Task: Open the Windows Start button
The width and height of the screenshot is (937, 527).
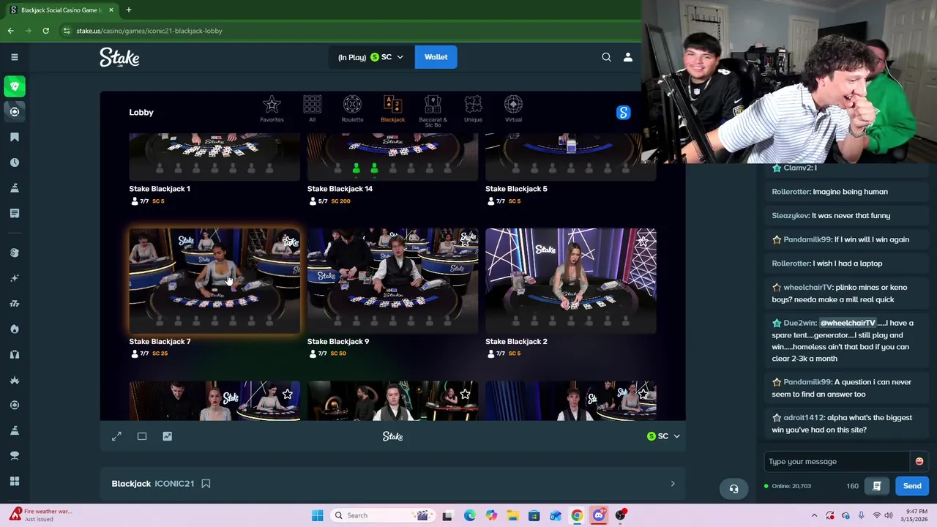Action: 317,515
